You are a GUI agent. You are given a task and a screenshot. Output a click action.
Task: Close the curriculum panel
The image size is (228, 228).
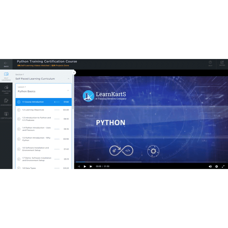(x=74, y=72)
